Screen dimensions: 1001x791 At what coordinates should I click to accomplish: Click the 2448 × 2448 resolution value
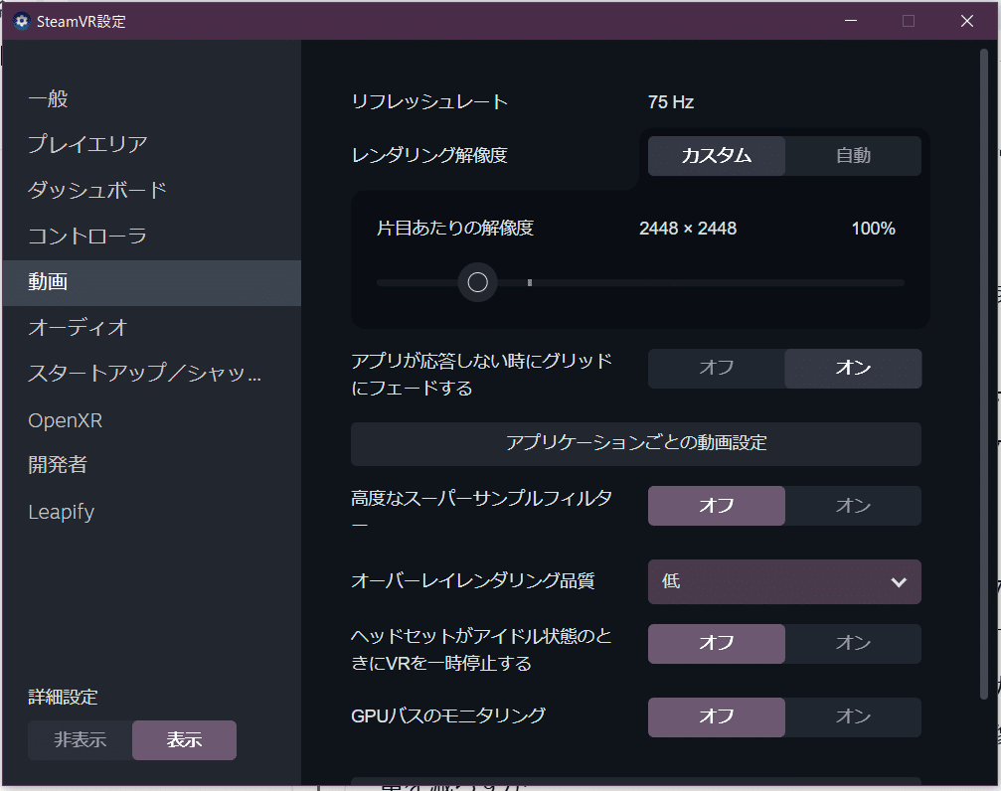coord(688,229)
